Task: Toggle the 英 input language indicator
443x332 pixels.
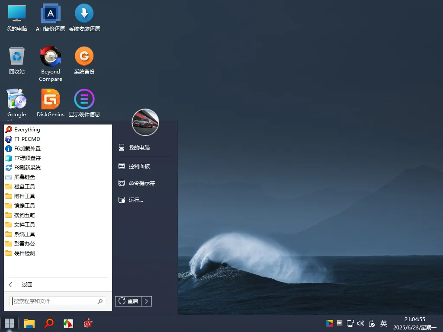Action: (x=383, y=323)
